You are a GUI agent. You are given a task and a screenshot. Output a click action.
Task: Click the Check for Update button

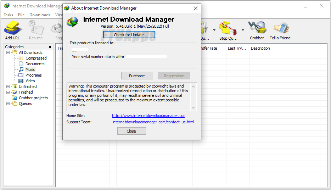[129, 35]
